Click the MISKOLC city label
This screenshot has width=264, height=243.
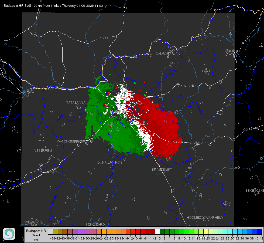coord(234,51)
